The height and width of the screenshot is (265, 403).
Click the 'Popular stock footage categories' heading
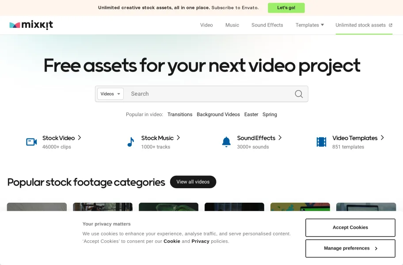point(86,182)
